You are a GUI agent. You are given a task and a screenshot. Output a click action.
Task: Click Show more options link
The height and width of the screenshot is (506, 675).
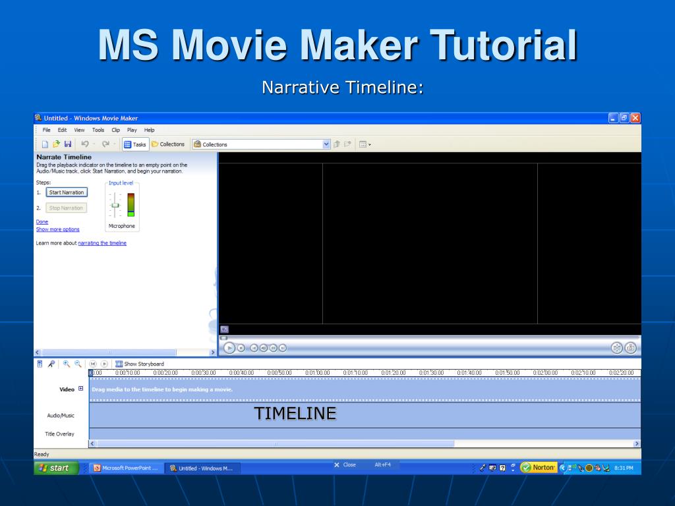[x=58, y=229]
